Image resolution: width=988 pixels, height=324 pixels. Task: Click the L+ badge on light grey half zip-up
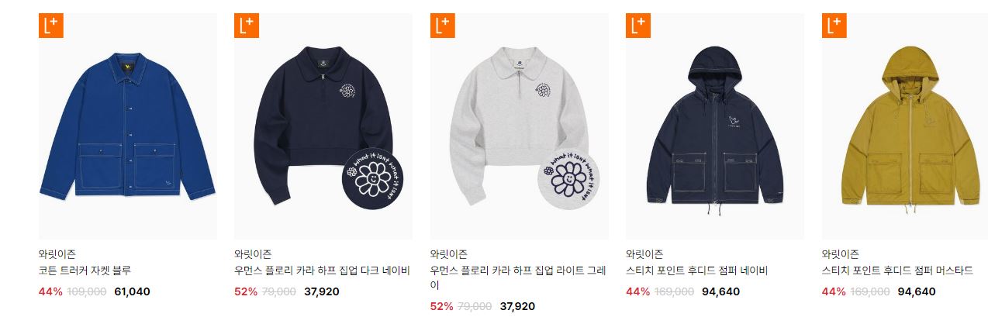[x=442, y=26]
